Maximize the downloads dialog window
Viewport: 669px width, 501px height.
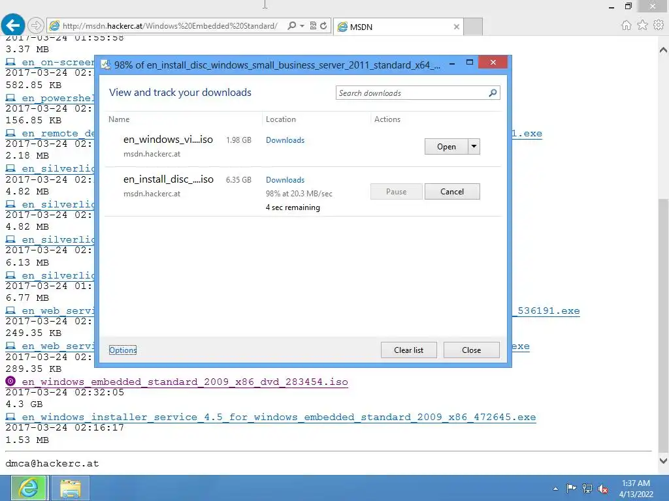pyautogui.click(x=470, y=63)
